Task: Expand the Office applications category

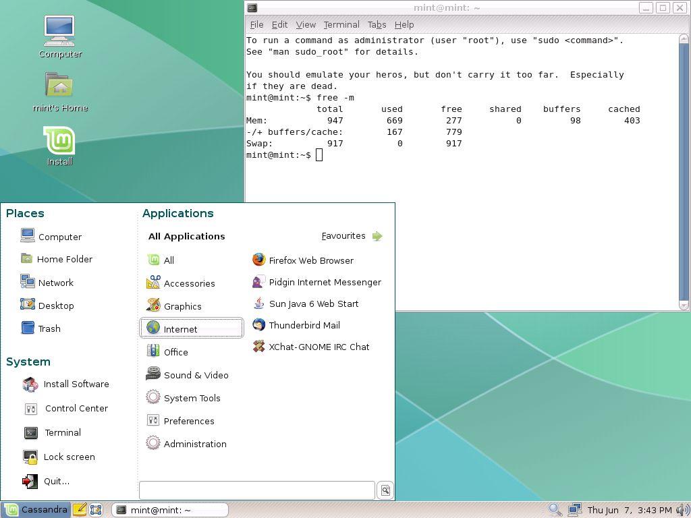Action: click(x=175, y=352)
